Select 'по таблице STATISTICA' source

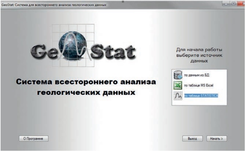(x=201, y=96)
